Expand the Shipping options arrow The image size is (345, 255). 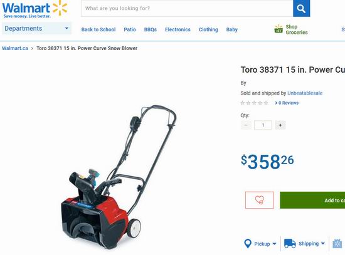coord(323,244)
